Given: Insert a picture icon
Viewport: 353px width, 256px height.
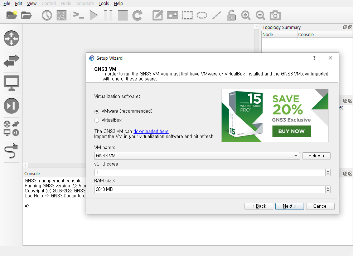Looking at the screenshot, I should pyautogui.click(x=173, y=15).
